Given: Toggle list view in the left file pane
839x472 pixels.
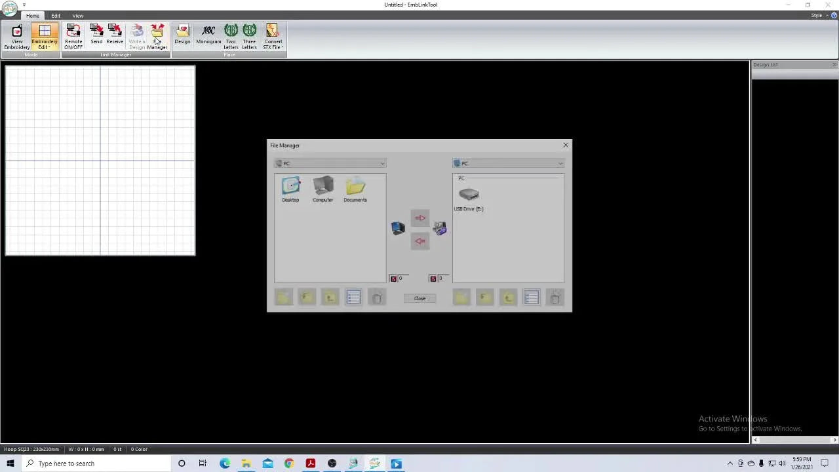Looking at the screenshot, I should [x=353, y=298].
